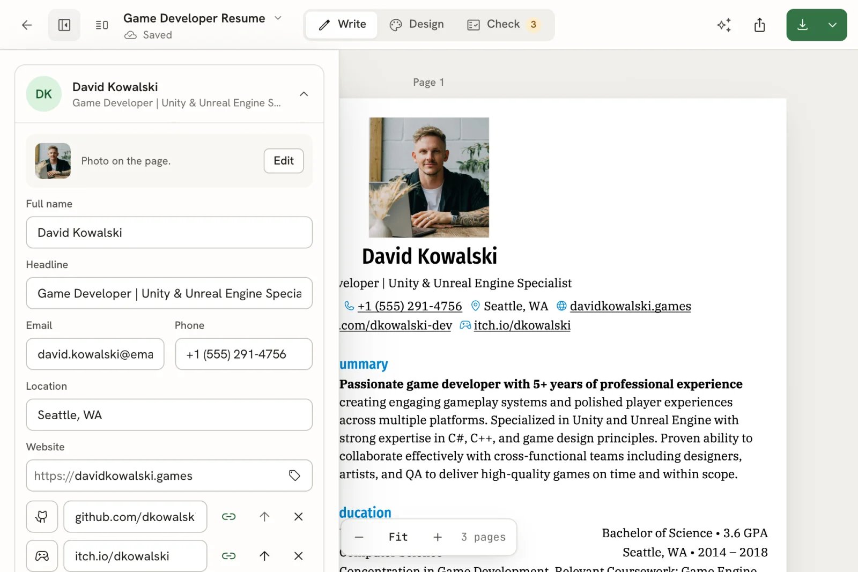
Task: Select the resume portrait photo
Action: [429, 177]
